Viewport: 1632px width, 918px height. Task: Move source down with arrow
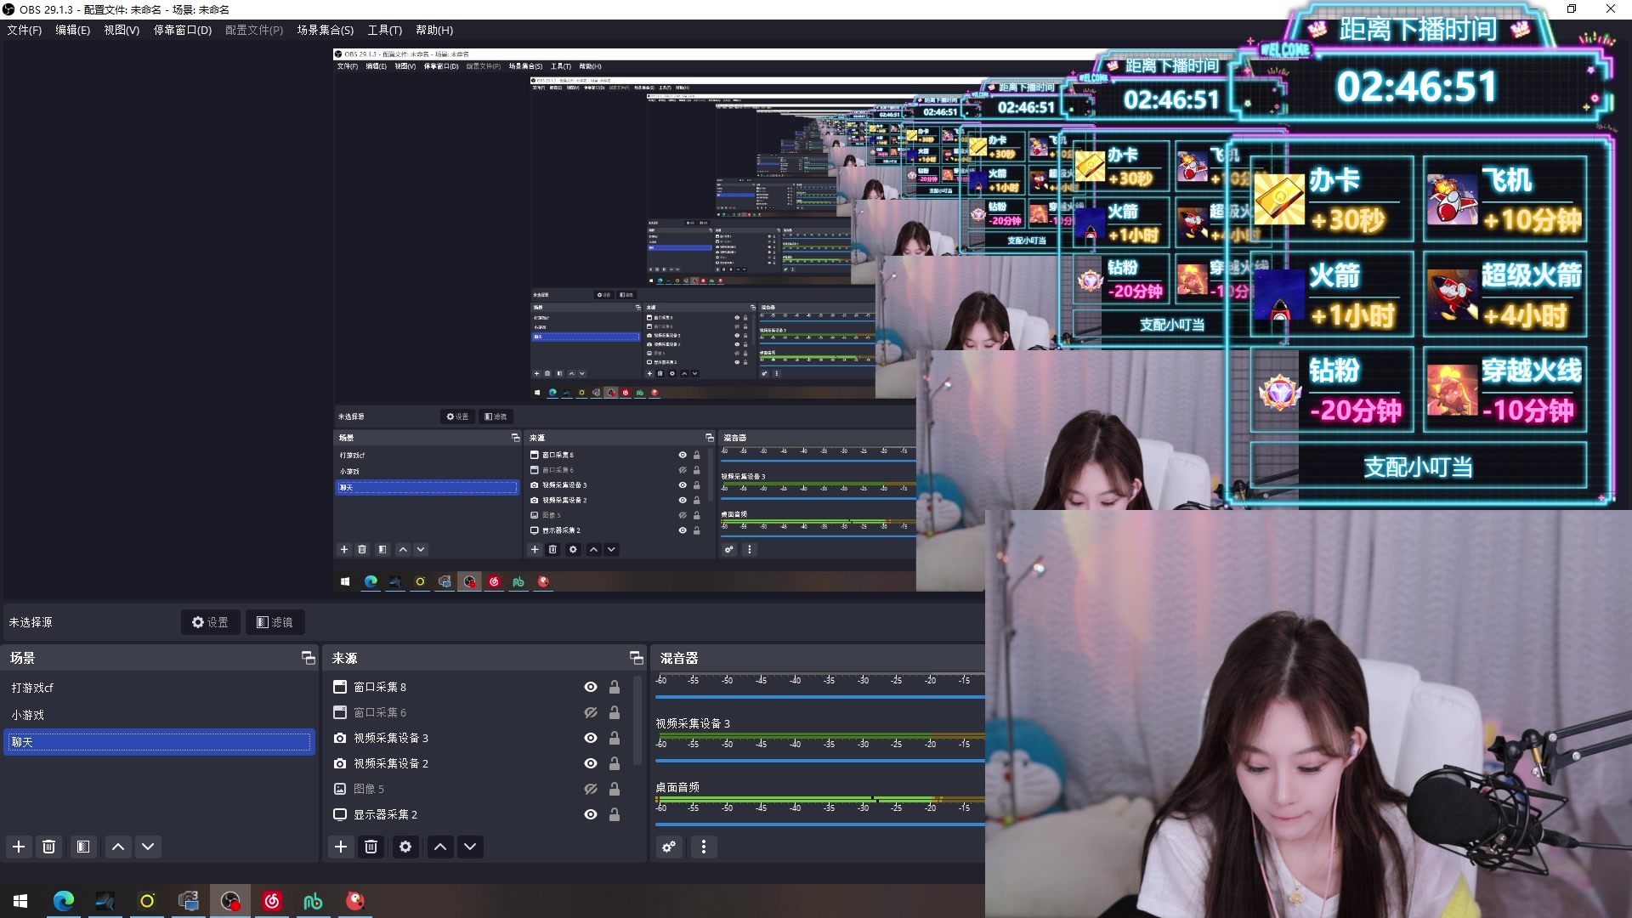point(470,847)
